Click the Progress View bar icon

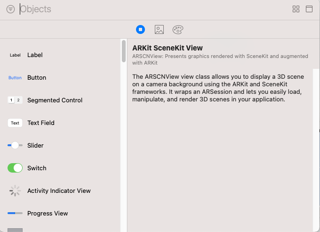(15, 213)
